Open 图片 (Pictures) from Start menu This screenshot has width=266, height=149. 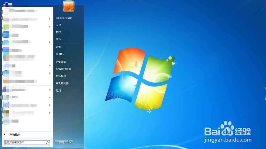[59, 32]
